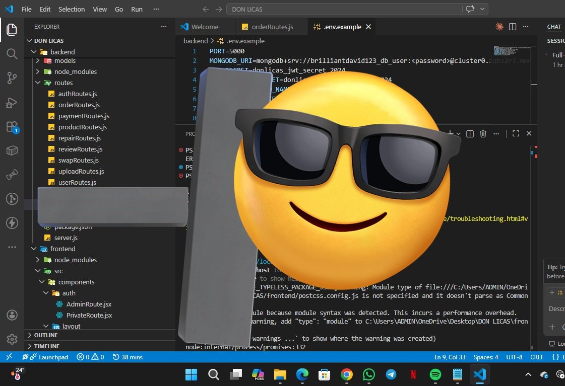565x386 pixels.
Task: Open the Go menu
Action: (x=119, y=9)
